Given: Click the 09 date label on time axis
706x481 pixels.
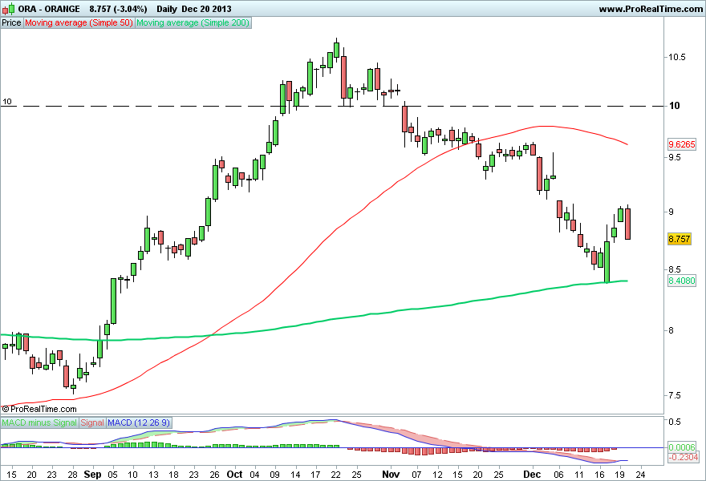Looking at the screenshot, I should coord(274,475).
